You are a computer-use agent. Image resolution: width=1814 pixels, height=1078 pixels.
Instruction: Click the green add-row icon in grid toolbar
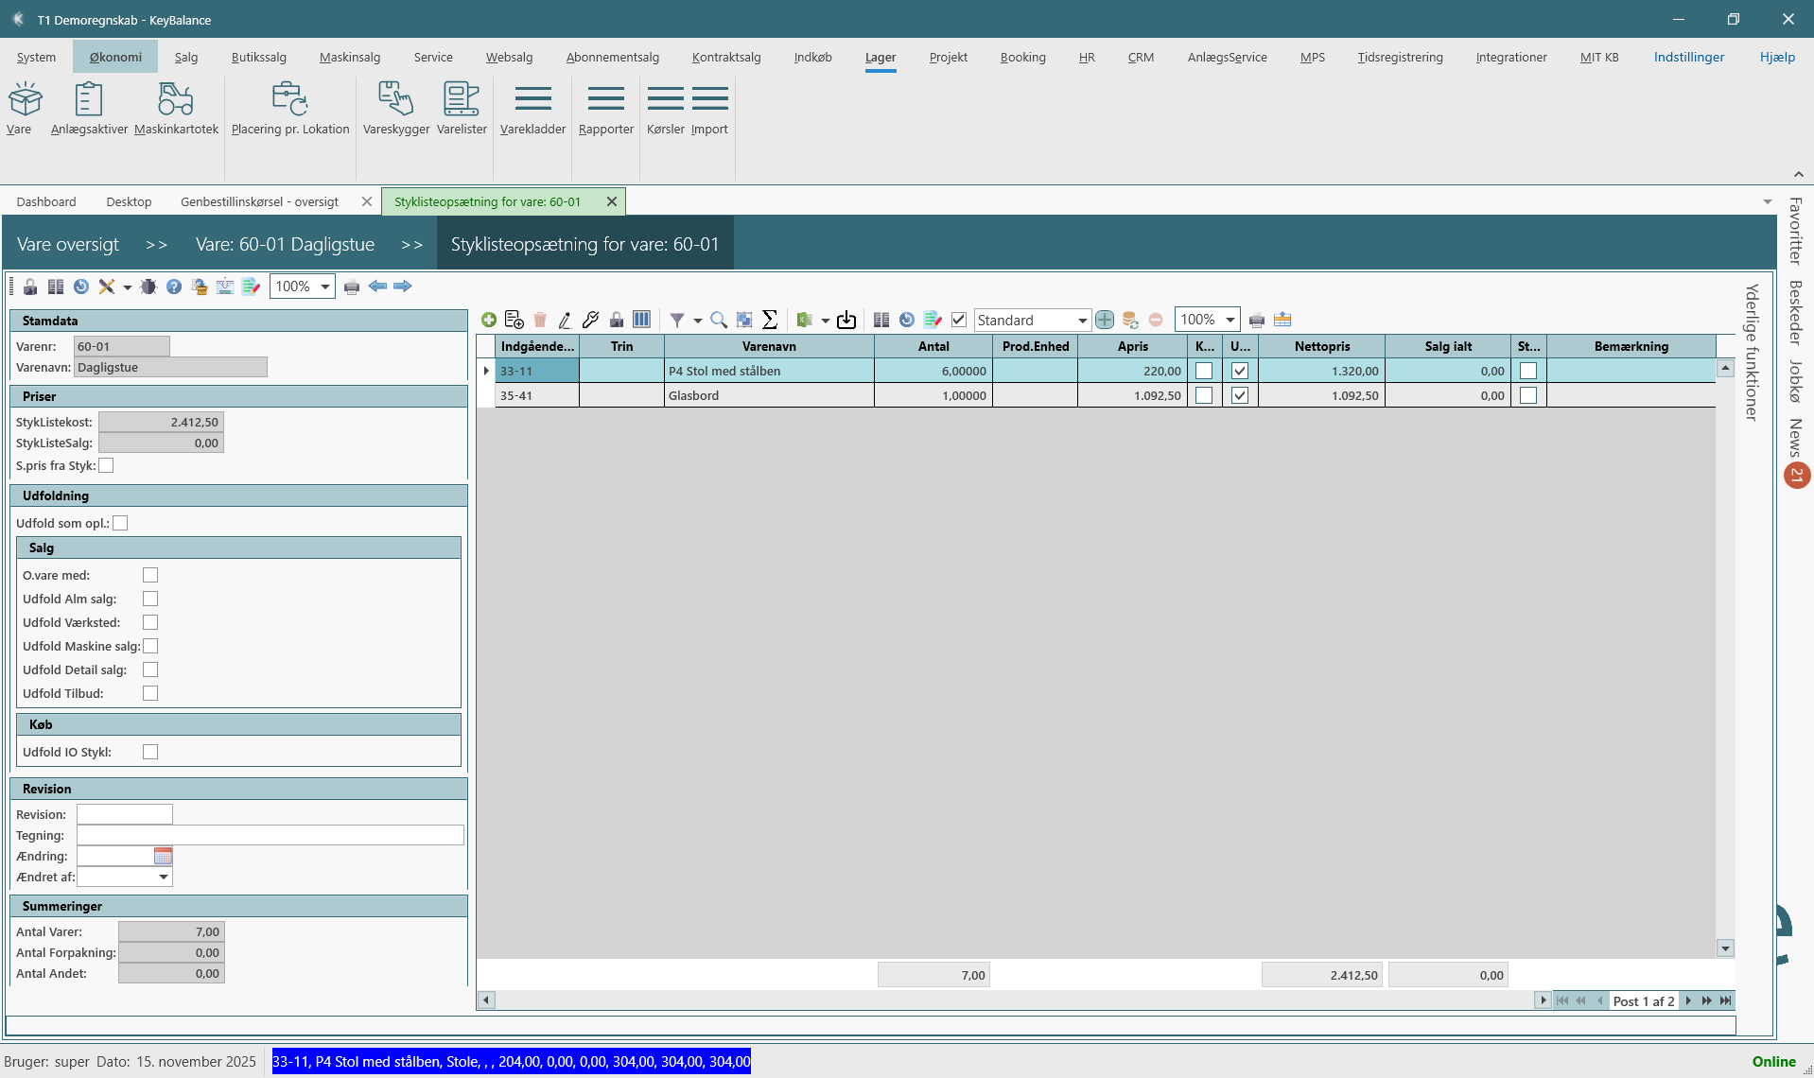coord(489,321)
